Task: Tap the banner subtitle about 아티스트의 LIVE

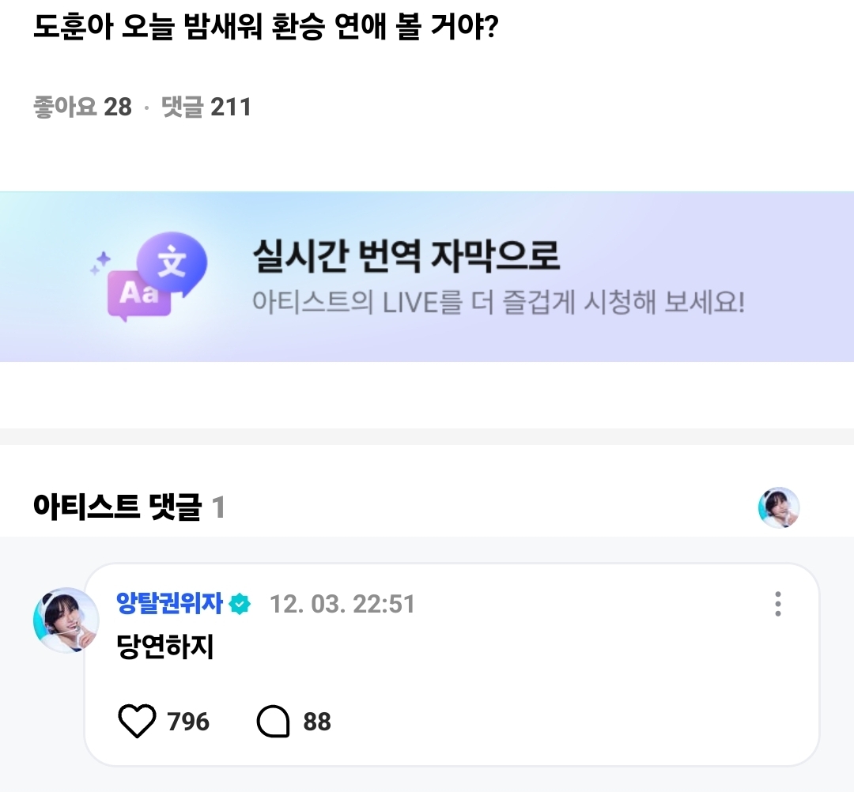Action: (x=498, y=303)
